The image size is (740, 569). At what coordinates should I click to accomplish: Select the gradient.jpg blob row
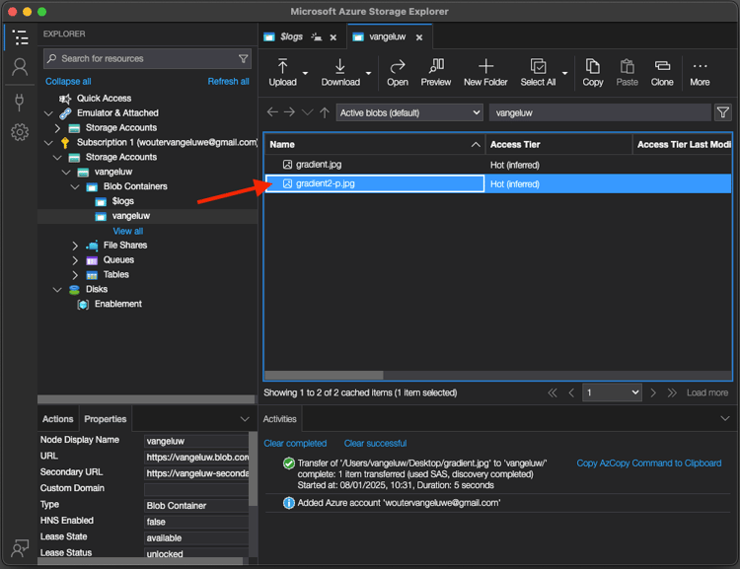coord(319,164)
